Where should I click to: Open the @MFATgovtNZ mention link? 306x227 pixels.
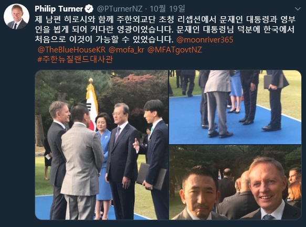174,50
